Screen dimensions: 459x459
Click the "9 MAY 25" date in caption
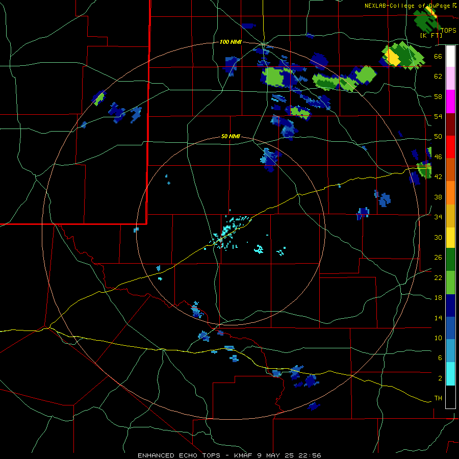pos(276,455)
